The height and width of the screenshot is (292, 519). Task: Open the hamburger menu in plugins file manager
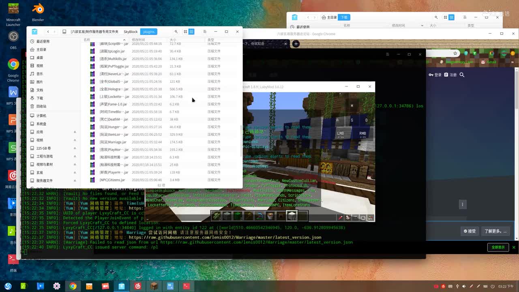click(x=205, y=32)
